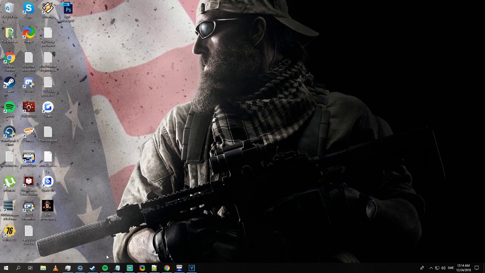Open Google Chrome from the taskbar
This screenshot has height=273, width=485.
[167, 268]
